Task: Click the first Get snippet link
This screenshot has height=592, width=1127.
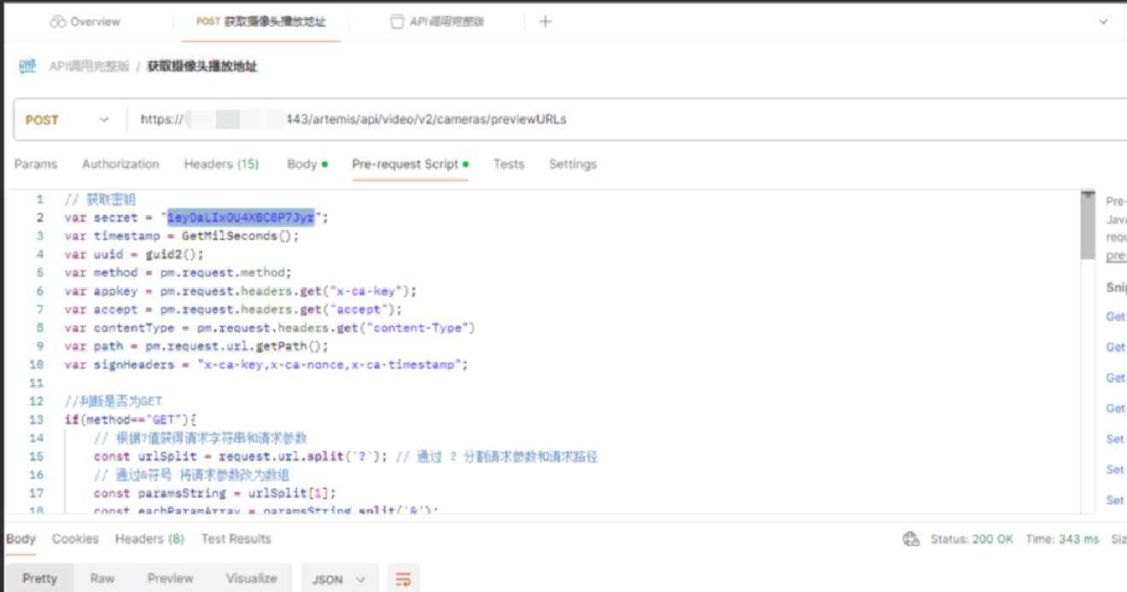Action: click(1115, 316)
